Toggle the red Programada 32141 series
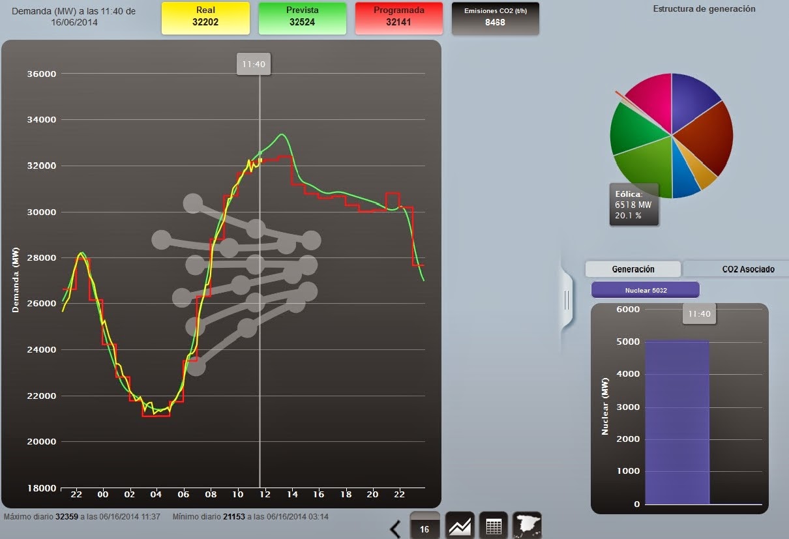Screen dimensions: 789x539 click(x=399, y=18)
